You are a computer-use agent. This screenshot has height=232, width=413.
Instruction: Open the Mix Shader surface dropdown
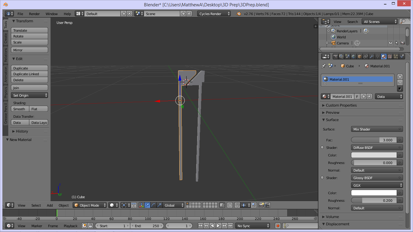tap(377, 129)
